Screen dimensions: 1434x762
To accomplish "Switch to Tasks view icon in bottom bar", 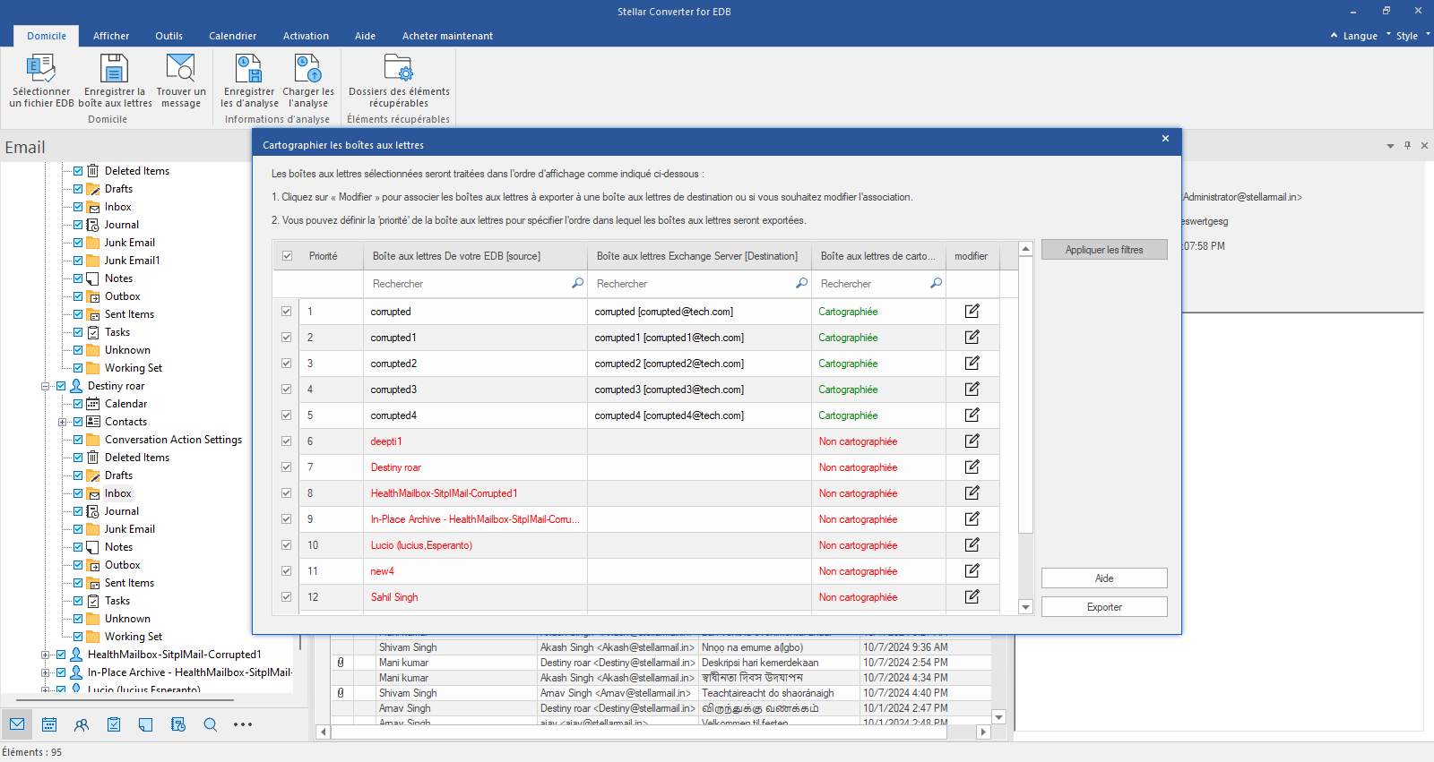I will [114, 724].
